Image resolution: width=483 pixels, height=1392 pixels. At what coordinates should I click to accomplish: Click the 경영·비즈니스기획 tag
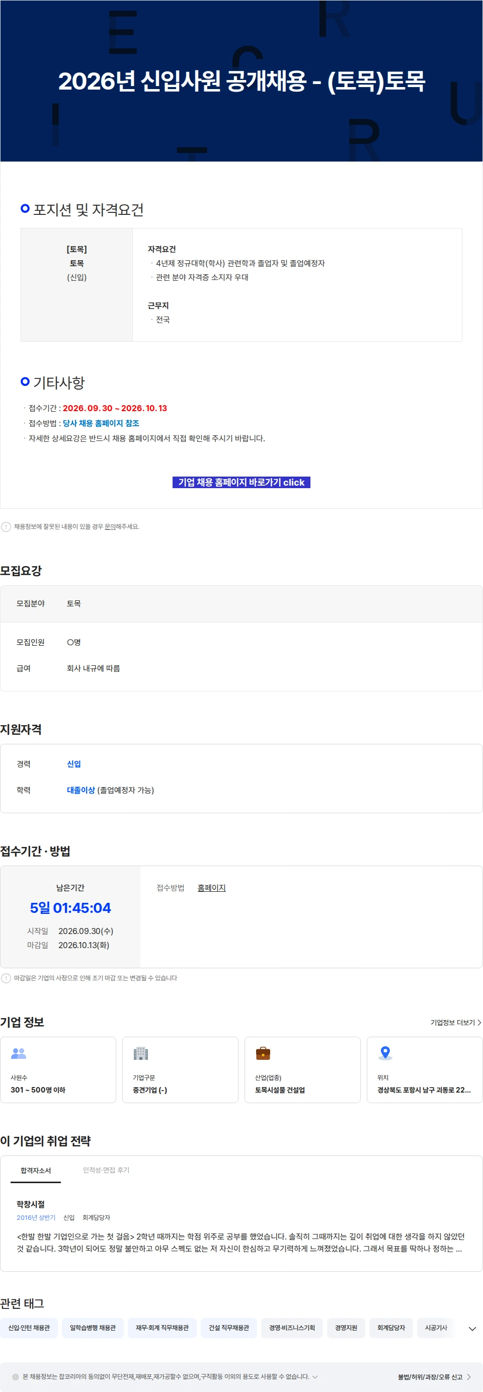pyautogui.click(x=292, y=1328)
